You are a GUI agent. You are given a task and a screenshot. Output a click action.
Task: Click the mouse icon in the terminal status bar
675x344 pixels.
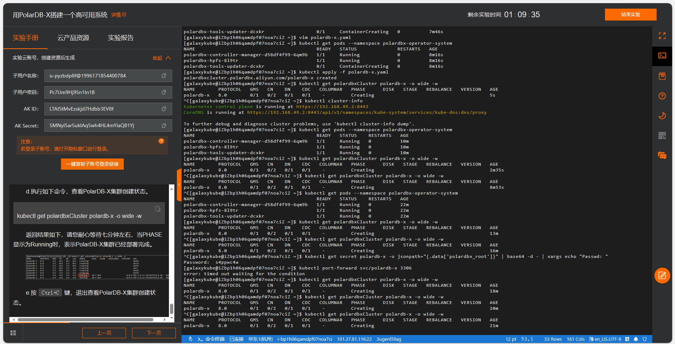[x=190, y=339]
